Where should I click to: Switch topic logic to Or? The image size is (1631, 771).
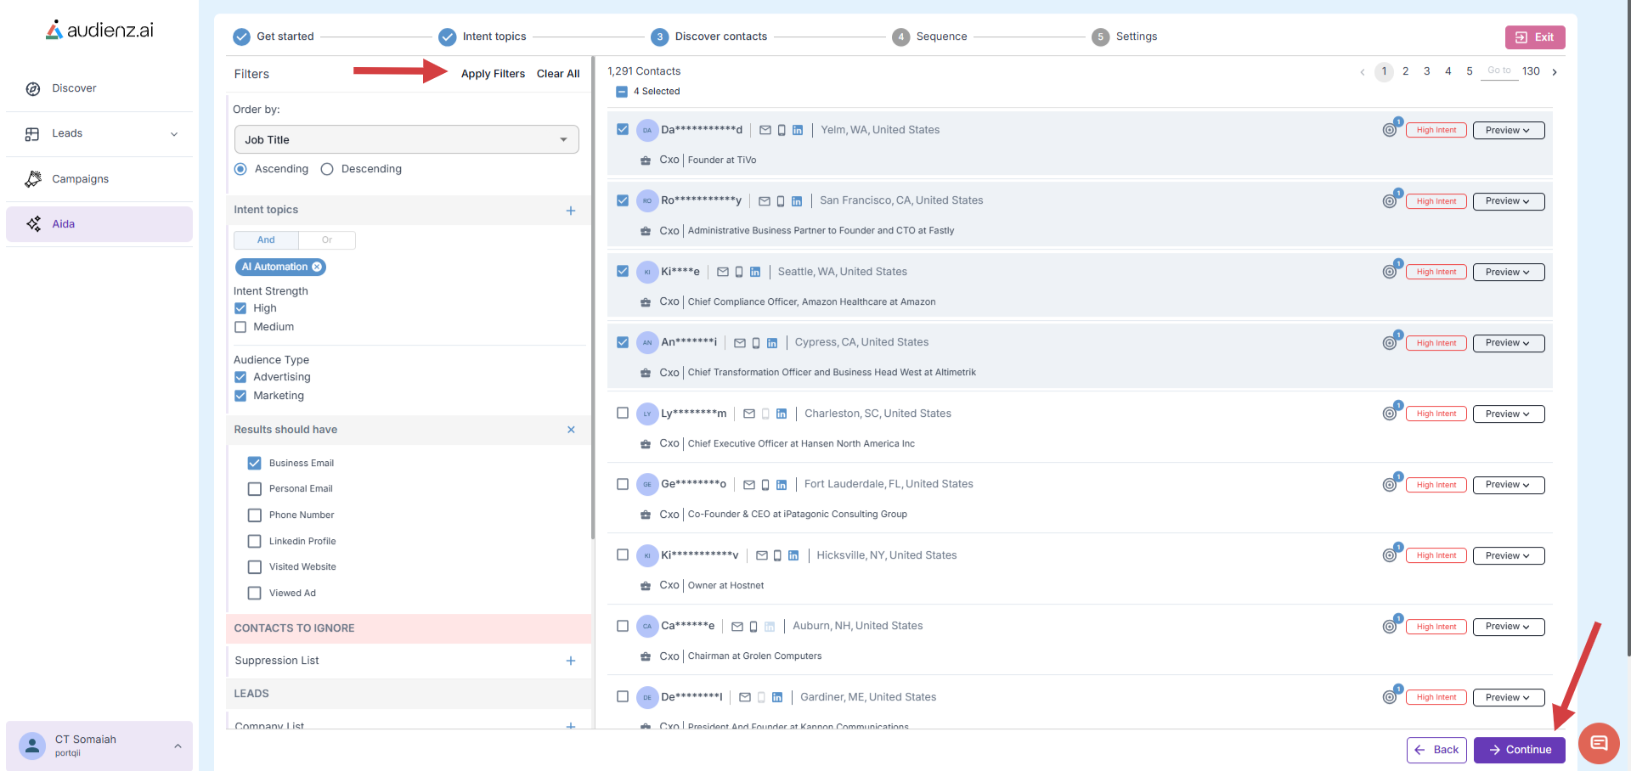pyautogui.click(x=327, y=240)
